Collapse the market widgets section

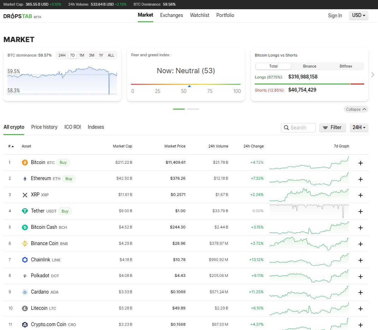[x=356, y=109]
